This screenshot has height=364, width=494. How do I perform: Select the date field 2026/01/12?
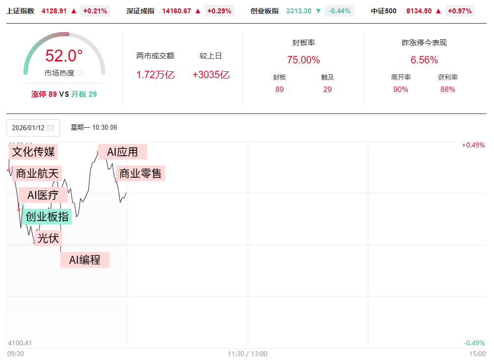pos(28,128)
